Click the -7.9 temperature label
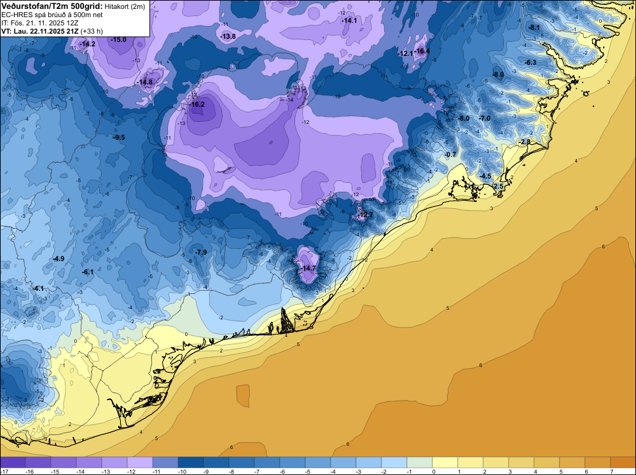This screenshot has width=636, height=475. pos(200,252)
